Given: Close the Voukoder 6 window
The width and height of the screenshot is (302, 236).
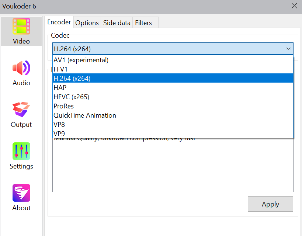Looking at the screenshot, I should pos(294,6).
